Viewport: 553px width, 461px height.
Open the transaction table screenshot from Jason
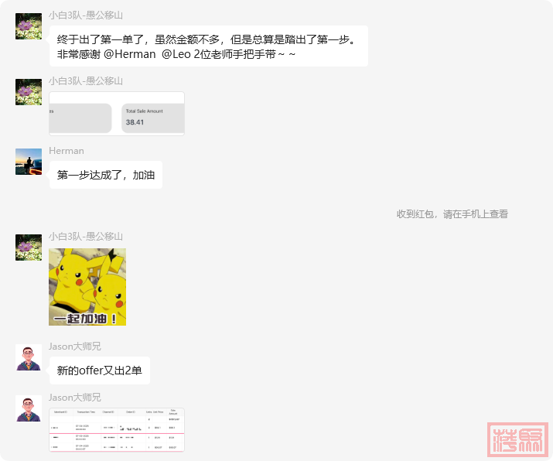coord(117,429)
